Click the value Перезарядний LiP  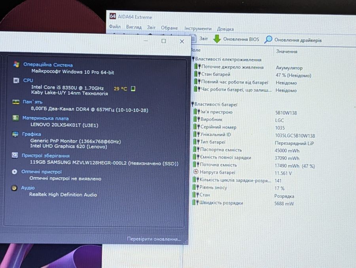(294, 143)
